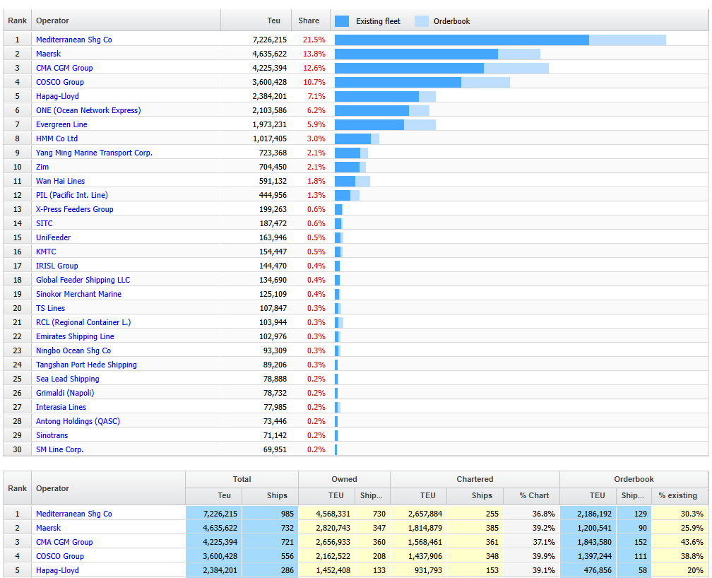Open Yang Ming Marine Transport Corp. link

pyautogui.click(x=94, y=153)
